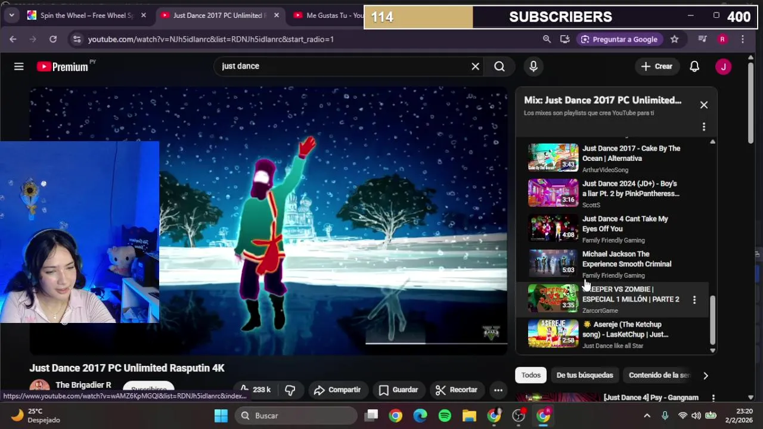Screen dimensions: 763x429
Task: Play Just Dance 4 Cant Take My Eyes Off You
Action: click(x=612, y=228)
